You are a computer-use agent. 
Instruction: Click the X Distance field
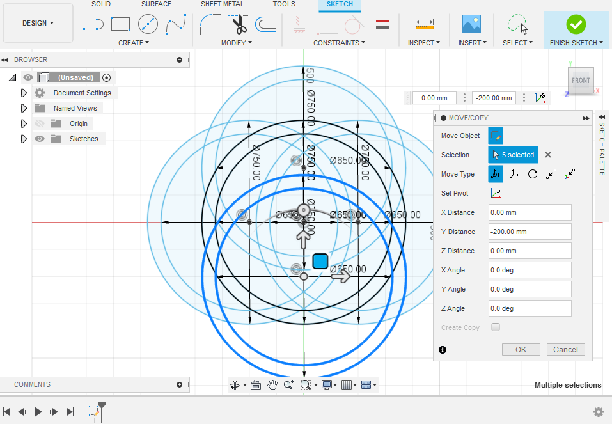pyautogui.click(x=530, y=212)
